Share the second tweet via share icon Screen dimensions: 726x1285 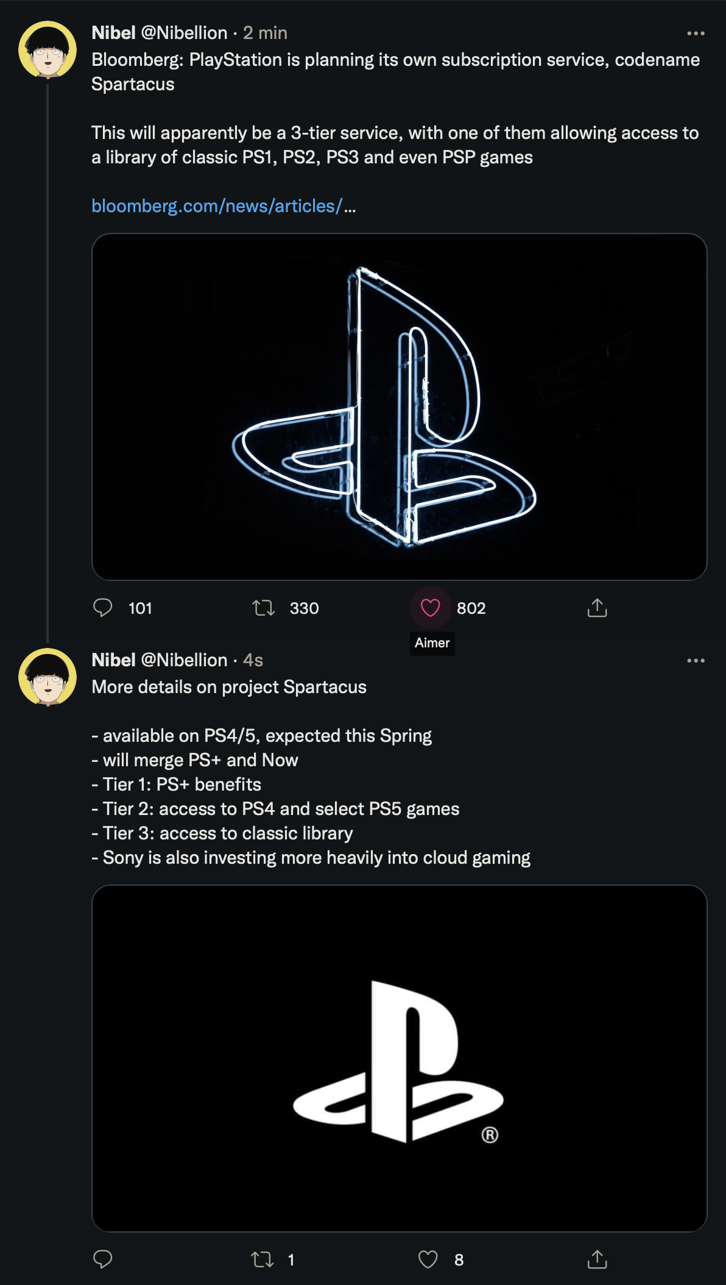pos(597,1259)
